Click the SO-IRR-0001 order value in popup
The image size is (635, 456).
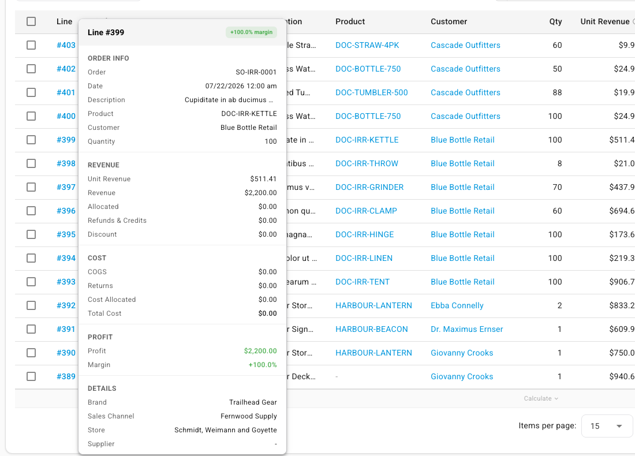tap(256, 72)
